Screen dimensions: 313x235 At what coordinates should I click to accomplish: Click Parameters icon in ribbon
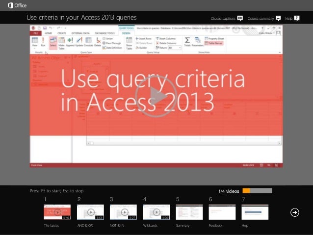pyautogui.click(x=198, y=42)
